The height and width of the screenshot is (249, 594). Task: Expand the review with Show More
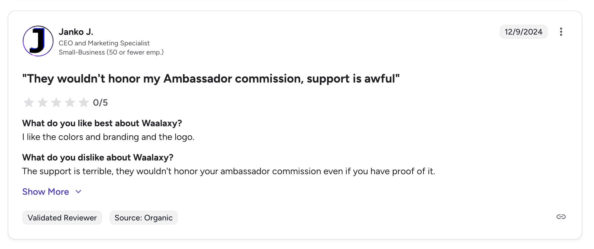click(x=46, y=192)
